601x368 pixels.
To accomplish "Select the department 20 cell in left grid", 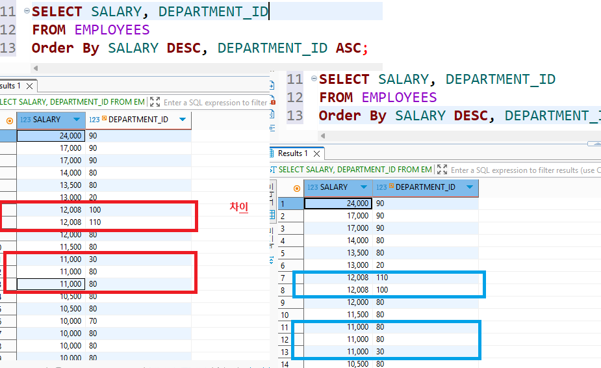I will 138,197.
